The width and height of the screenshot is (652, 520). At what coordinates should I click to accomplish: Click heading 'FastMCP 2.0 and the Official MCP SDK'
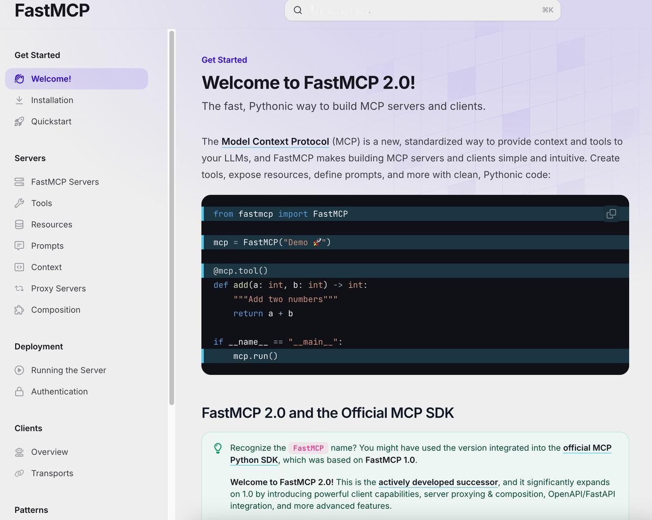pos(328,413)
